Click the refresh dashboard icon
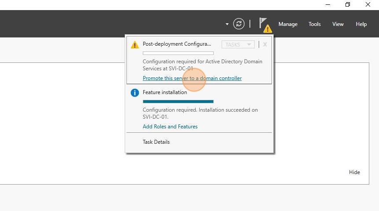The image size is (379, 211). pos(238,24)
